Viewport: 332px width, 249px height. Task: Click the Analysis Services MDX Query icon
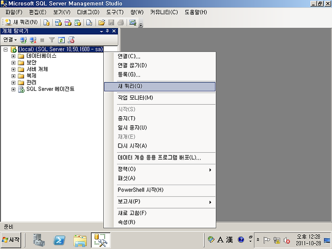58,23
